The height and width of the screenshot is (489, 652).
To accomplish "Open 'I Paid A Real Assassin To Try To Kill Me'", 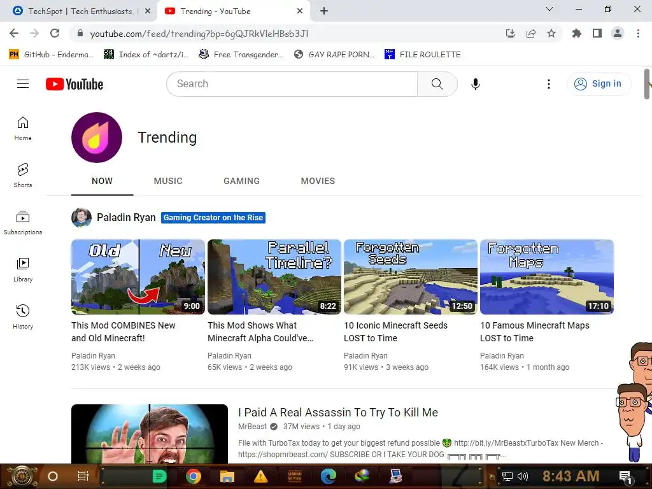I will coord(338,413).
